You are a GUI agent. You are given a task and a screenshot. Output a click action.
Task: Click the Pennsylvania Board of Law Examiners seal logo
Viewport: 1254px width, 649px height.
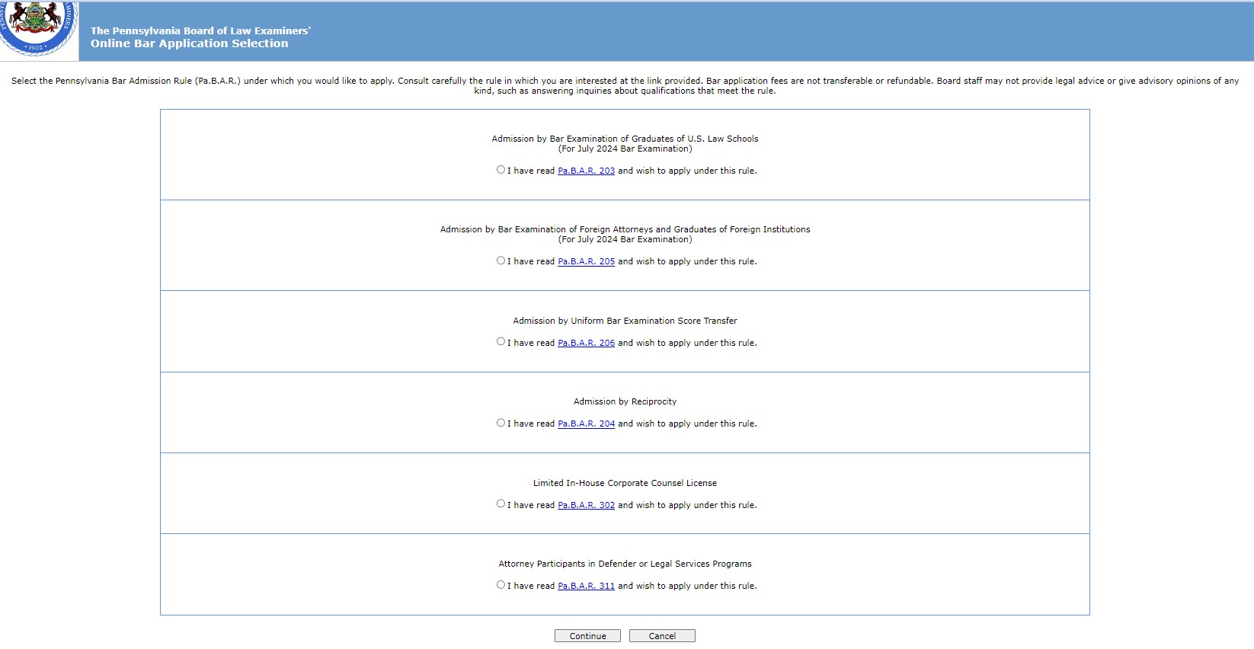(37, 27)
